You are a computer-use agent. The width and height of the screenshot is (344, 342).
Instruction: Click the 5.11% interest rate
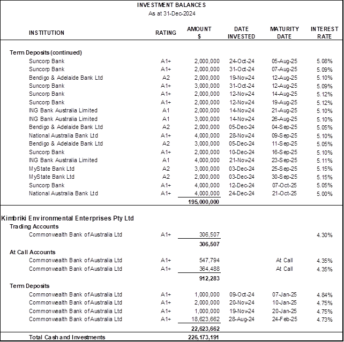[x=325, y=161]
